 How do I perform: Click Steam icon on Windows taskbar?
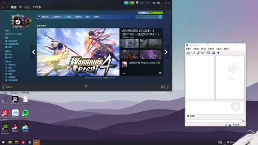(36, 142)
